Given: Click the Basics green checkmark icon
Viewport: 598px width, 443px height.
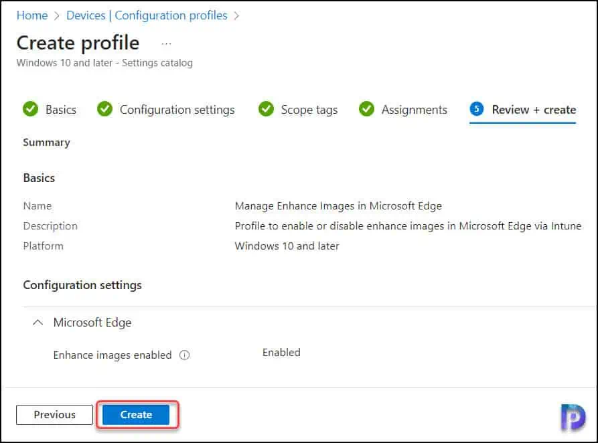Looking at the screenshot, I should (31, 109).
